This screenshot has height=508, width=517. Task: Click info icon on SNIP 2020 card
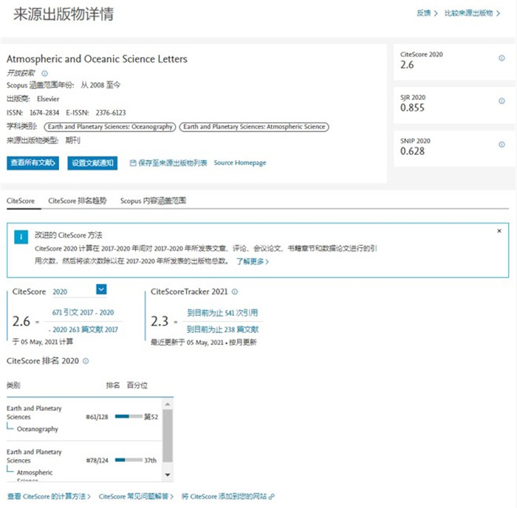[x=501, y=142]
